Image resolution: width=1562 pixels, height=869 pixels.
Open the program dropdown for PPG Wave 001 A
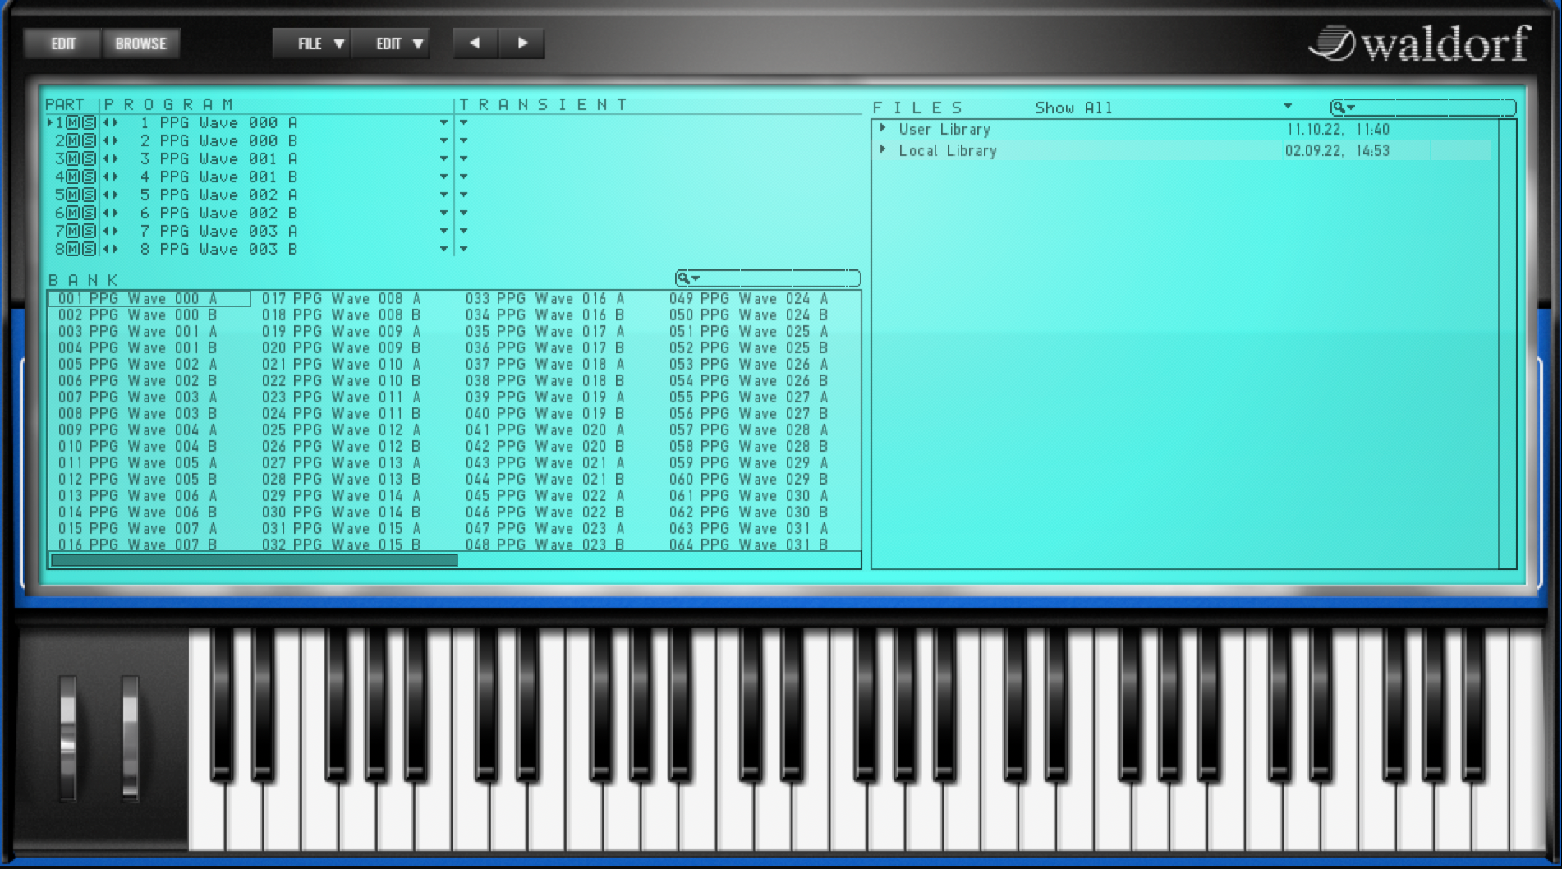pyautogui.click(x=443, y=159)
